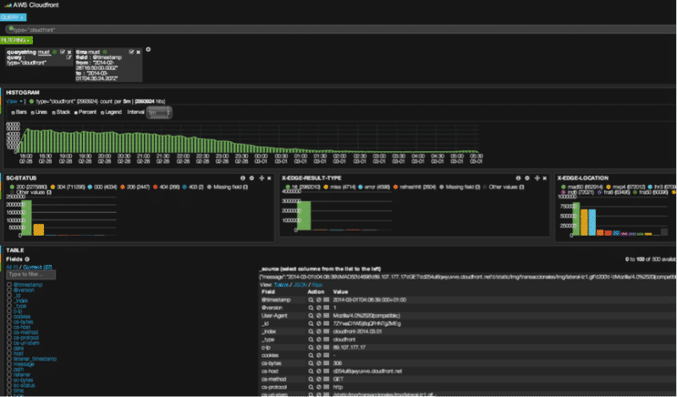Click the exclude icon in the User-Agent row

317,318
